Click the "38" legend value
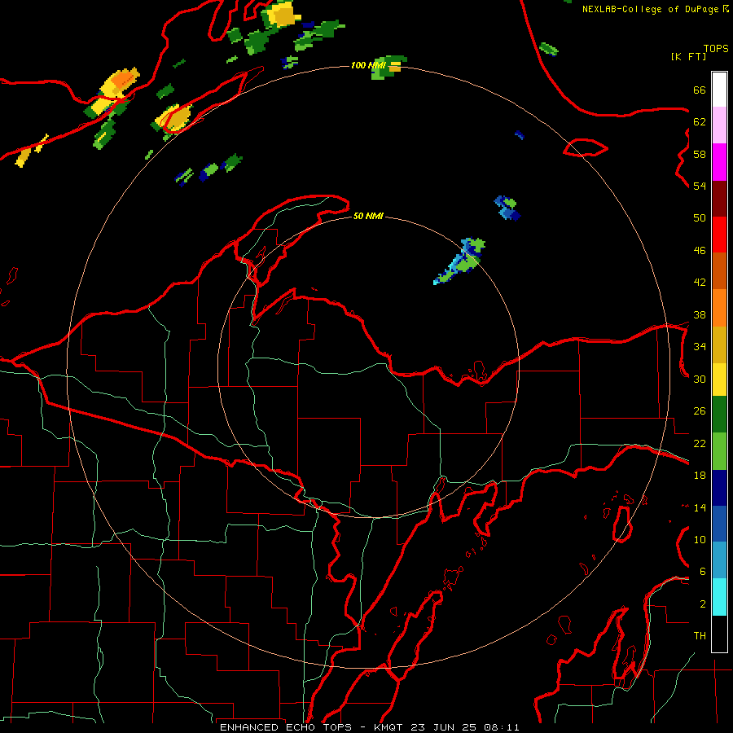 tap(700, 314)
